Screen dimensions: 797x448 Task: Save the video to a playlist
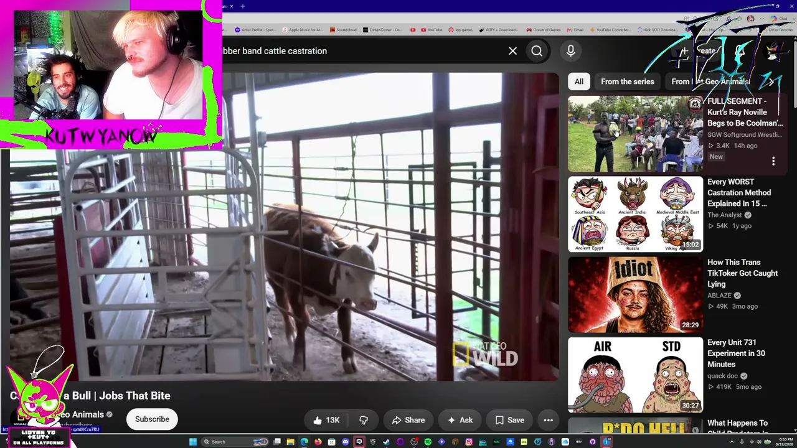point(509,420)
